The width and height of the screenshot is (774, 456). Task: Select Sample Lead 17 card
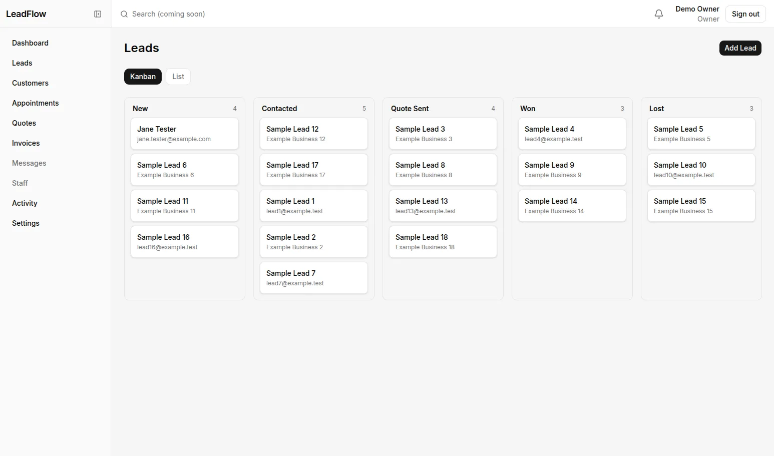314,170
